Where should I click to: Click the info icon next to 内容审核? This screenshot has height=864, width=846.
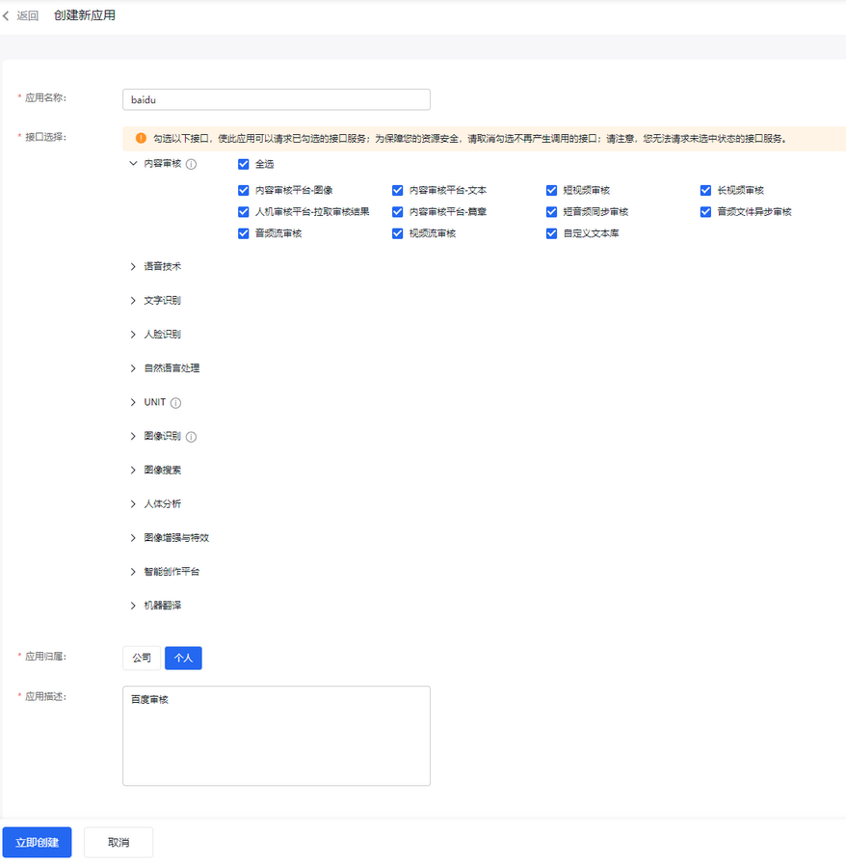click(191, 164)
